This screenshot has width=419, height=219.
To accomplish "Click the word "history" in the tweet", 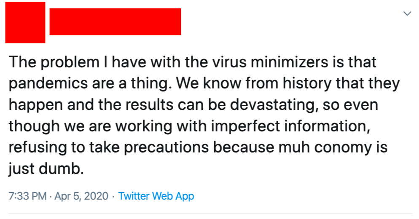I will point(308,83).
